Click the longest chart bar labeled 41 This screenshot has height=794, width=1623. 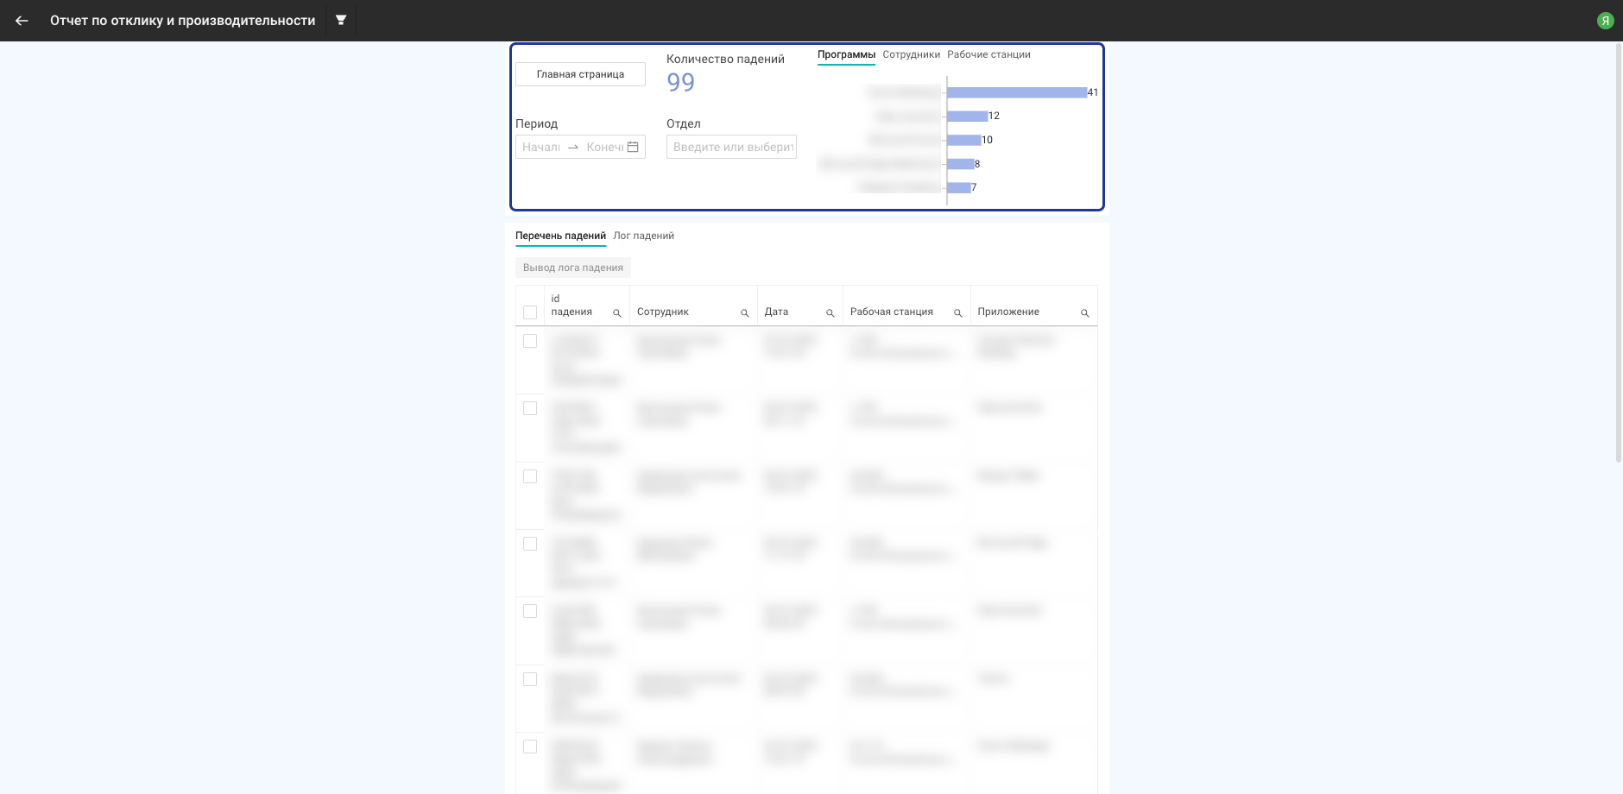point(1016,92)
